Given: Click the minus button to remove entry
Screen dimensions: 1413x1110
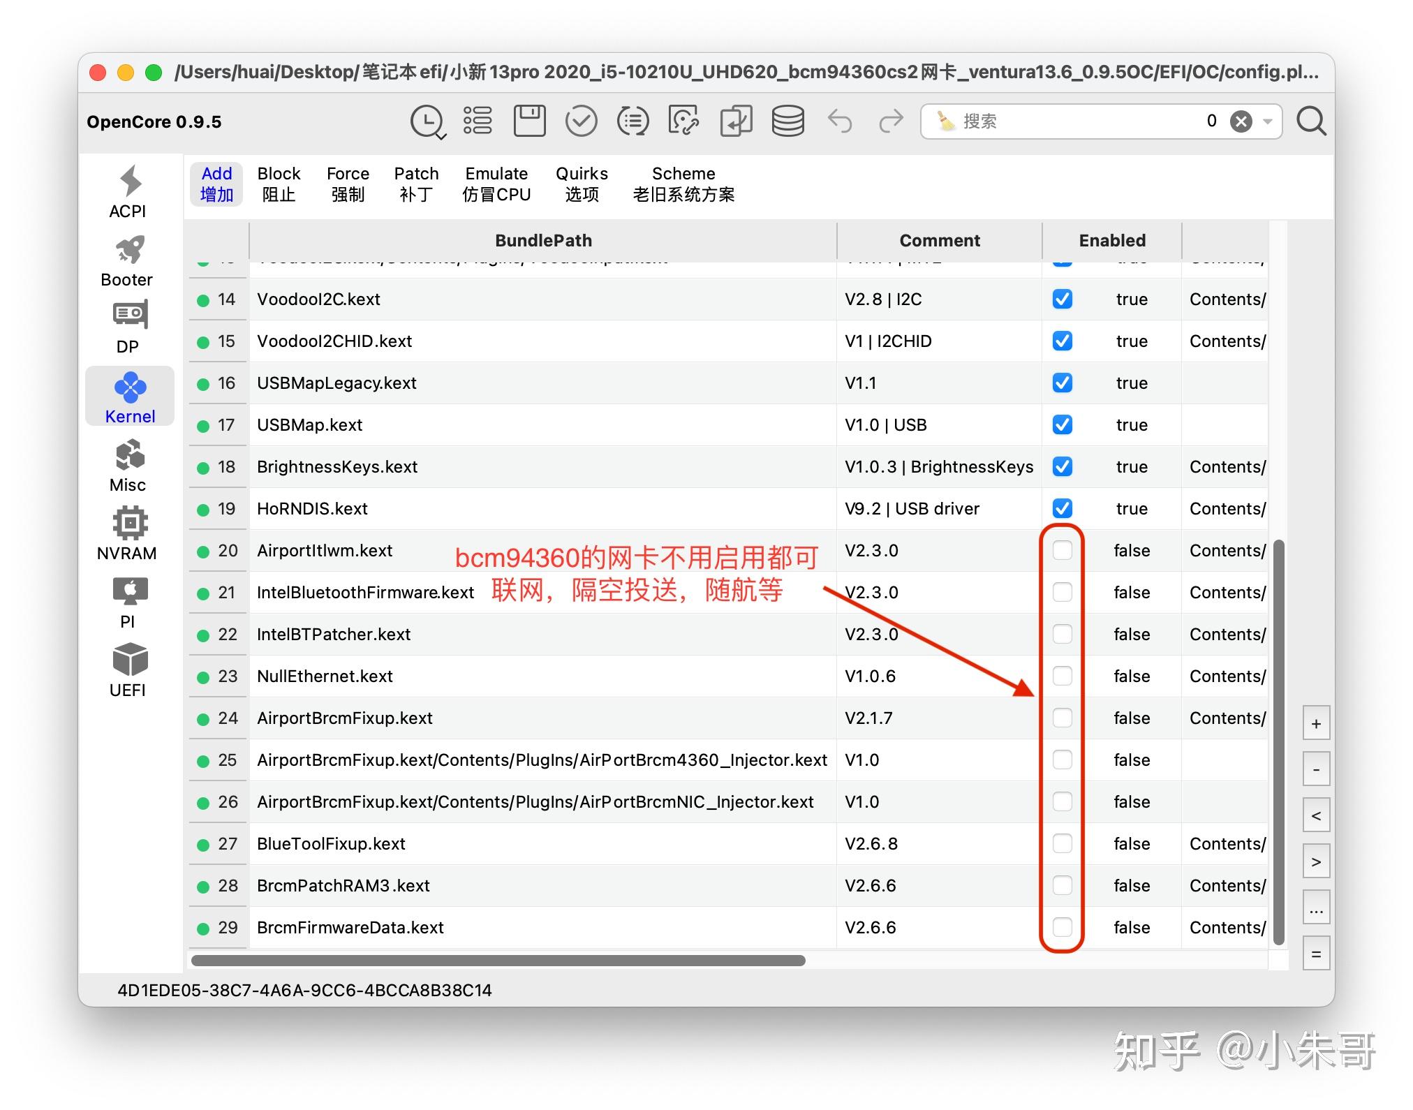Looking at the screenshot, I should (x=1317, y=769).
